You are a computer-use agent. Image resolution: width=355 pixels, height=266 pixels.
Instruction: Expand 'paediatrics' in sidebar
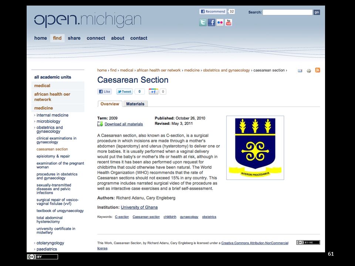47,249
